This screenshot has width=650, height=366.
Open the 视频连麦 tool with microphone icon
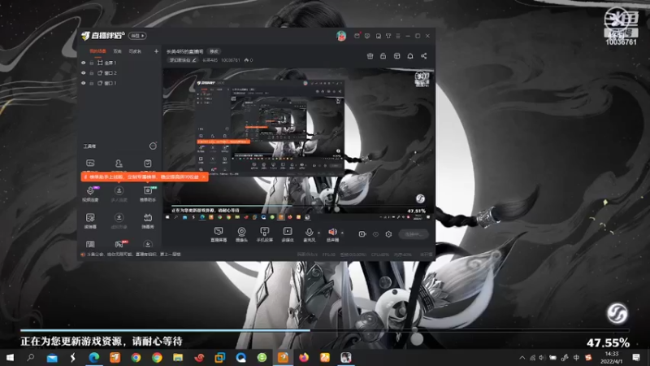tap(90, 194)
